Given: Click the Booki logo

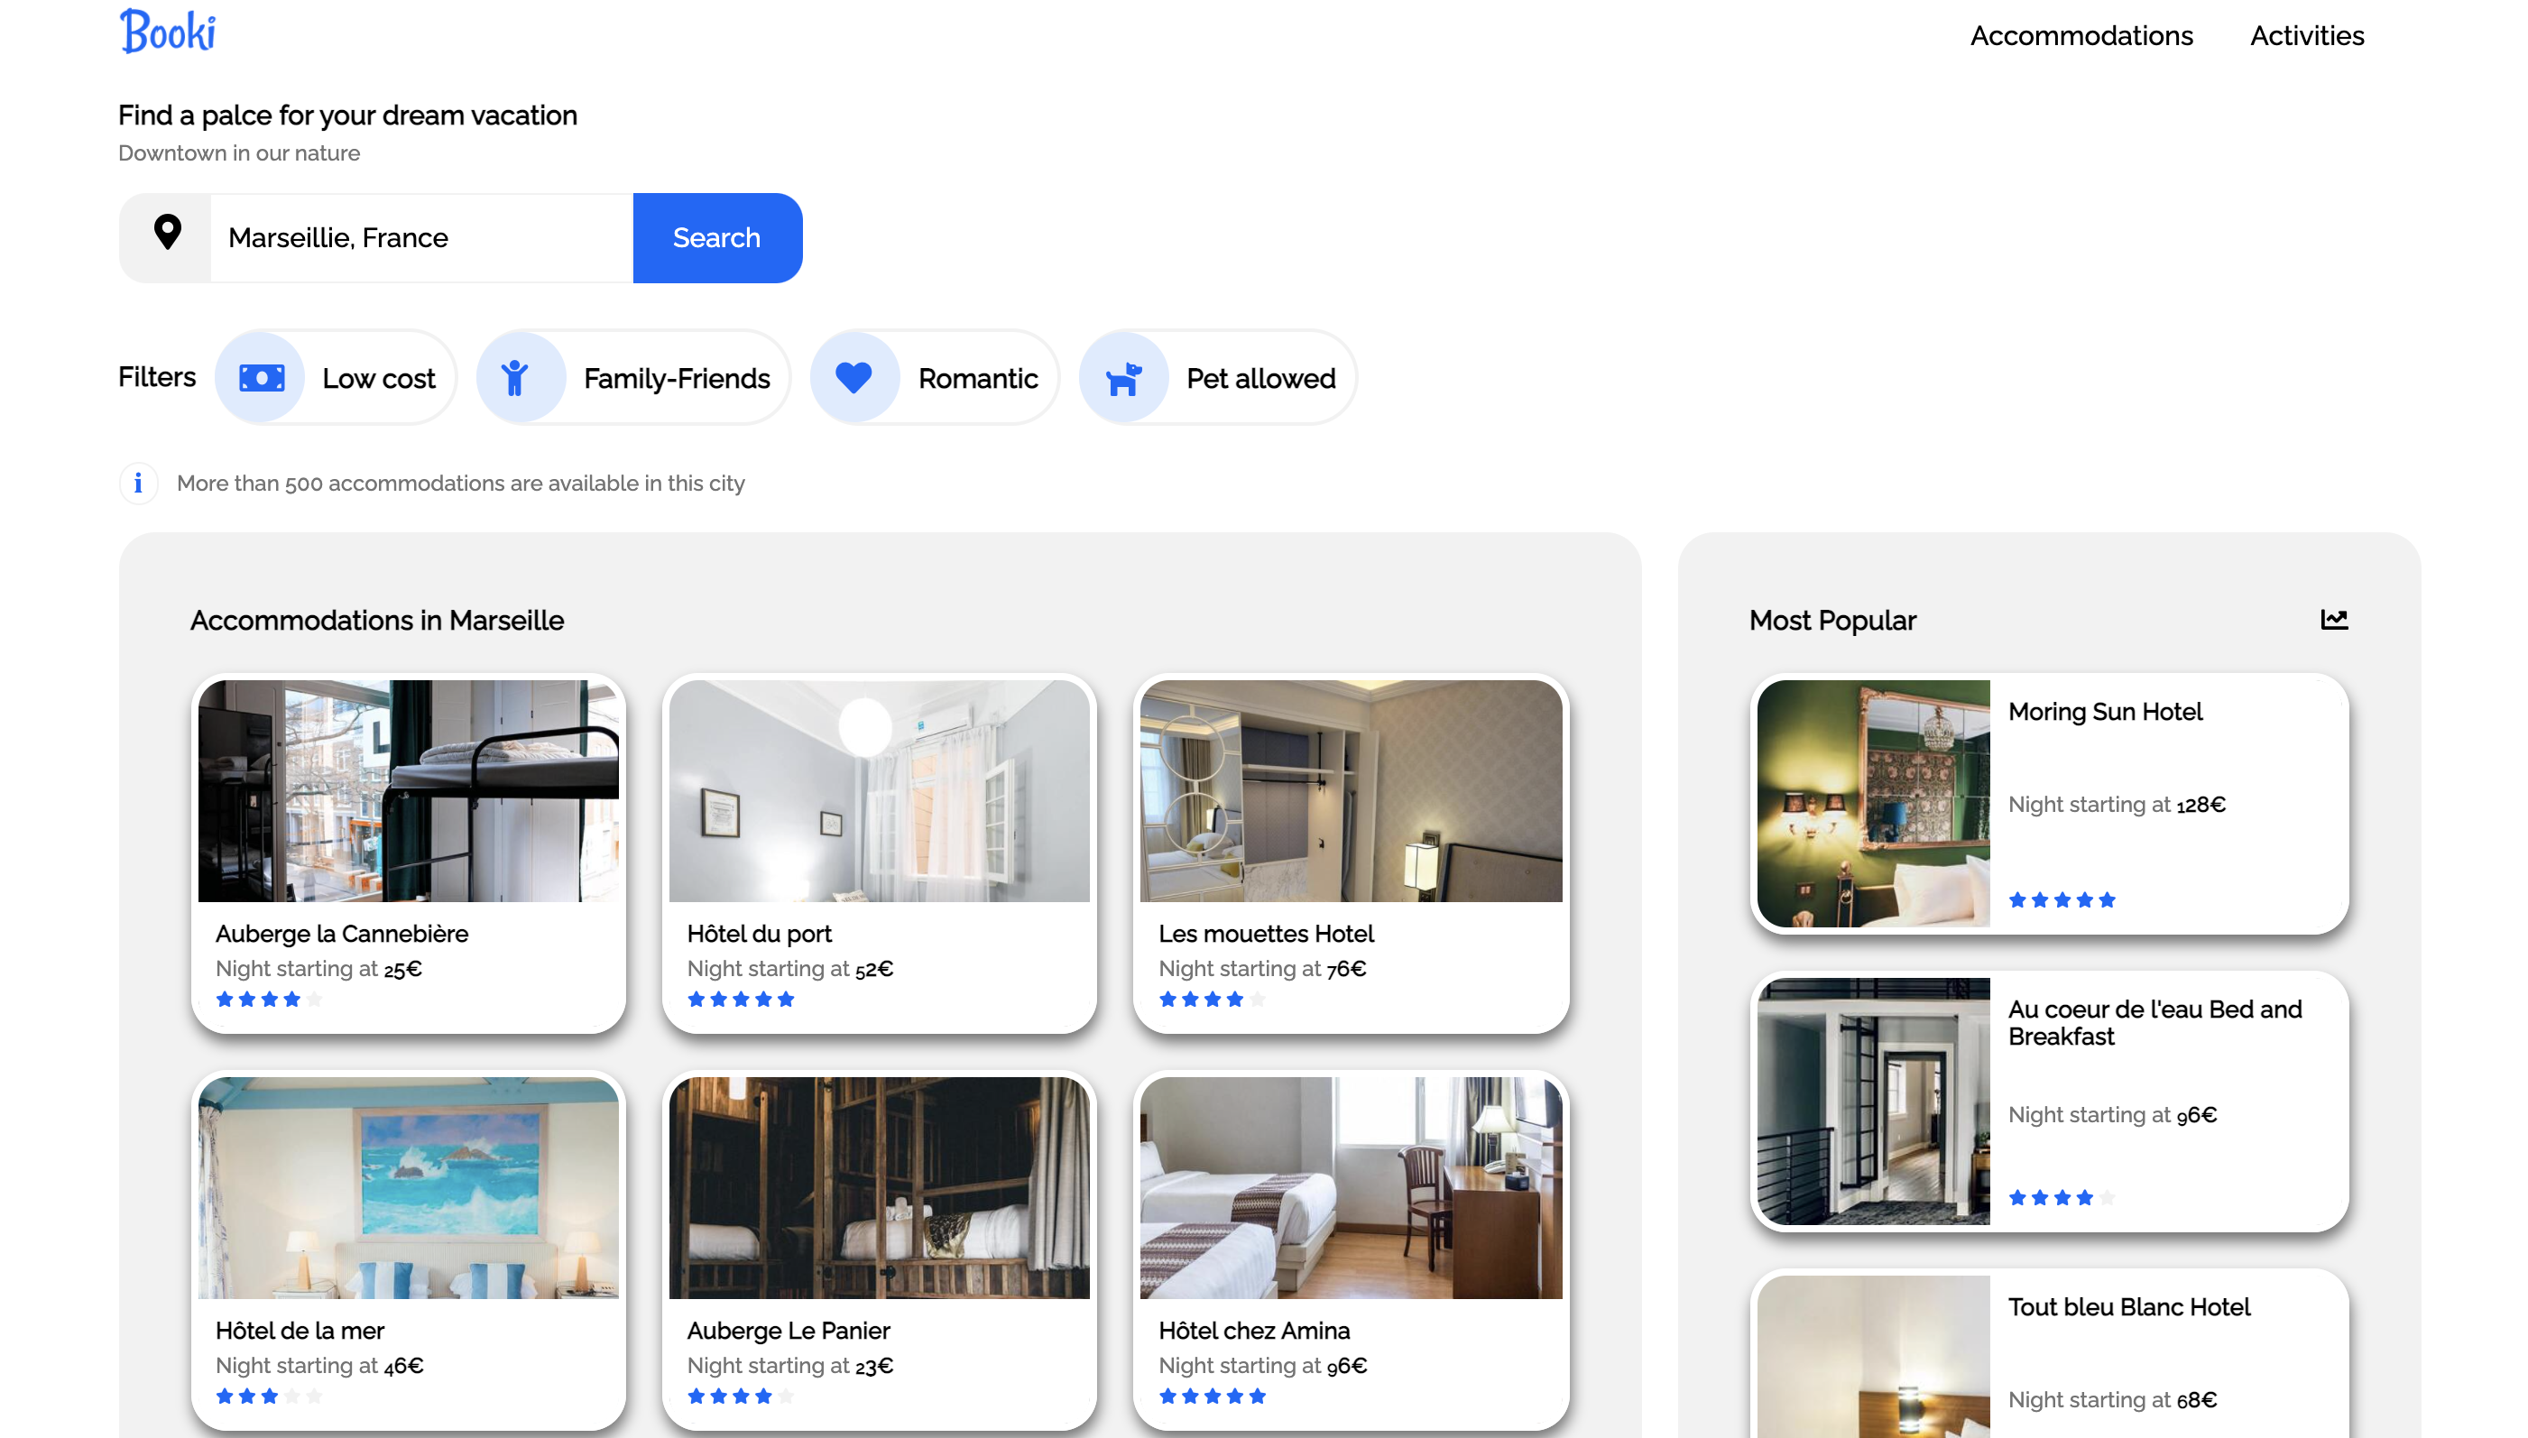Looking at the screenshot, I should (x=167, y=32).
